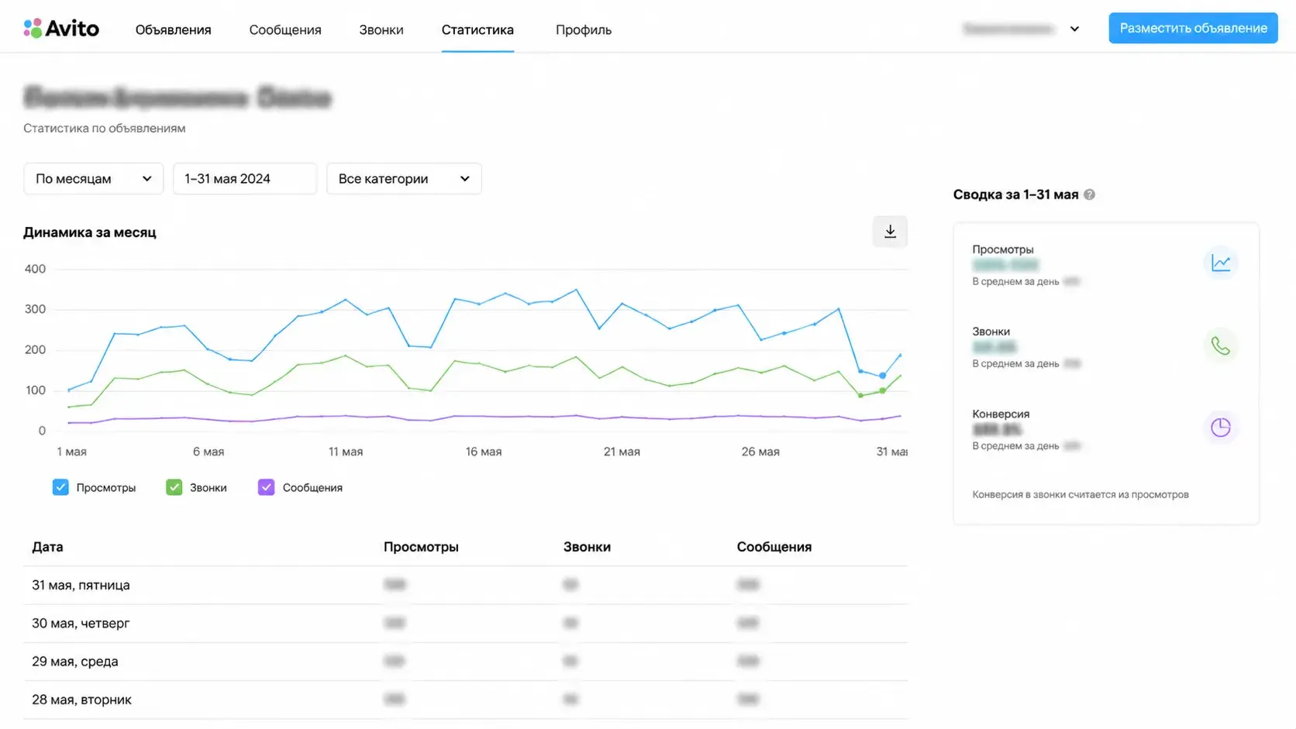The height and width of the screenshot is (729, 1296).
Task: Select the row 30 мая, четверг
Action: tap(465, 623)
